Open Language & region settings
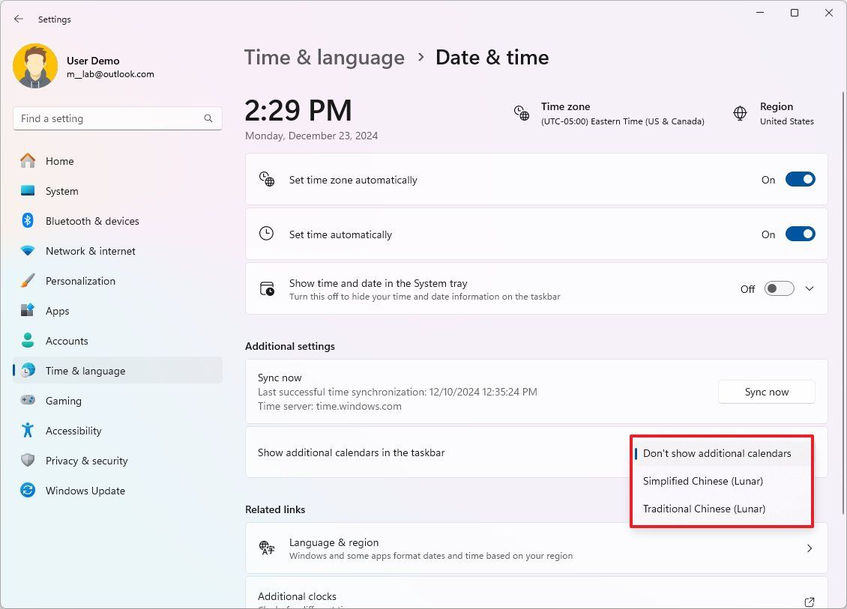This screenshot has width=847, height=609. tap(535, 548)
